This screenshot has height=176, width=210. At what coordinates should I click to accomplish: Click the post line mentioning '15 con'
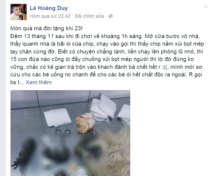[x=102, y=59]
